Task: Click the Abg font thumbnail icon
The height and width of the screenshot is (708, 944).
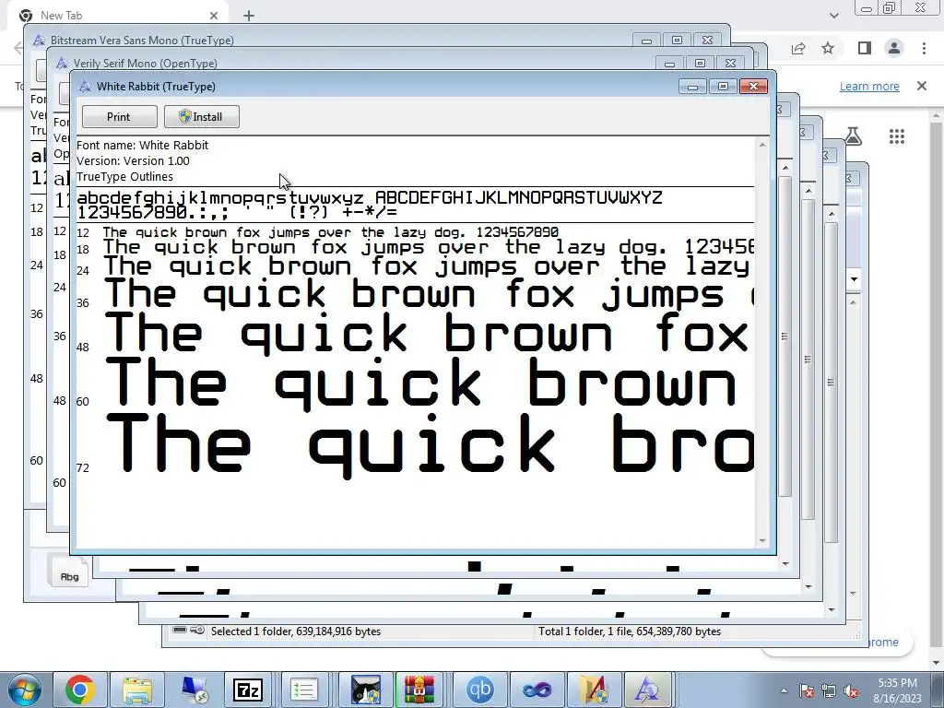Action: [x=68, y=572]
